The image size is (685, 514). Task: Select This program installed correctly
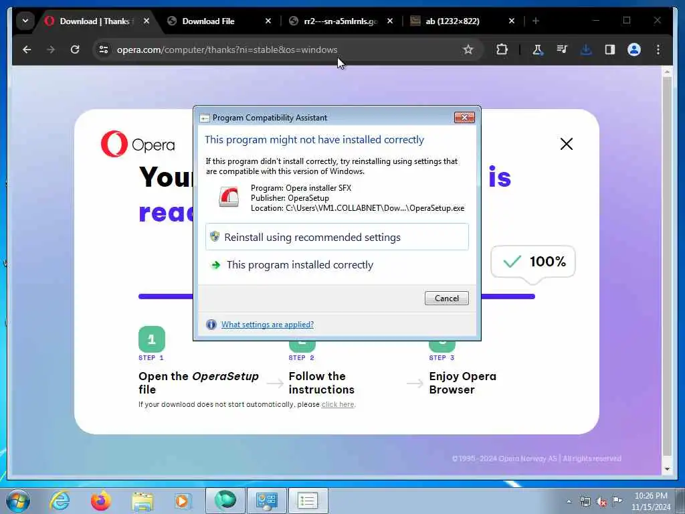(337, 265)
